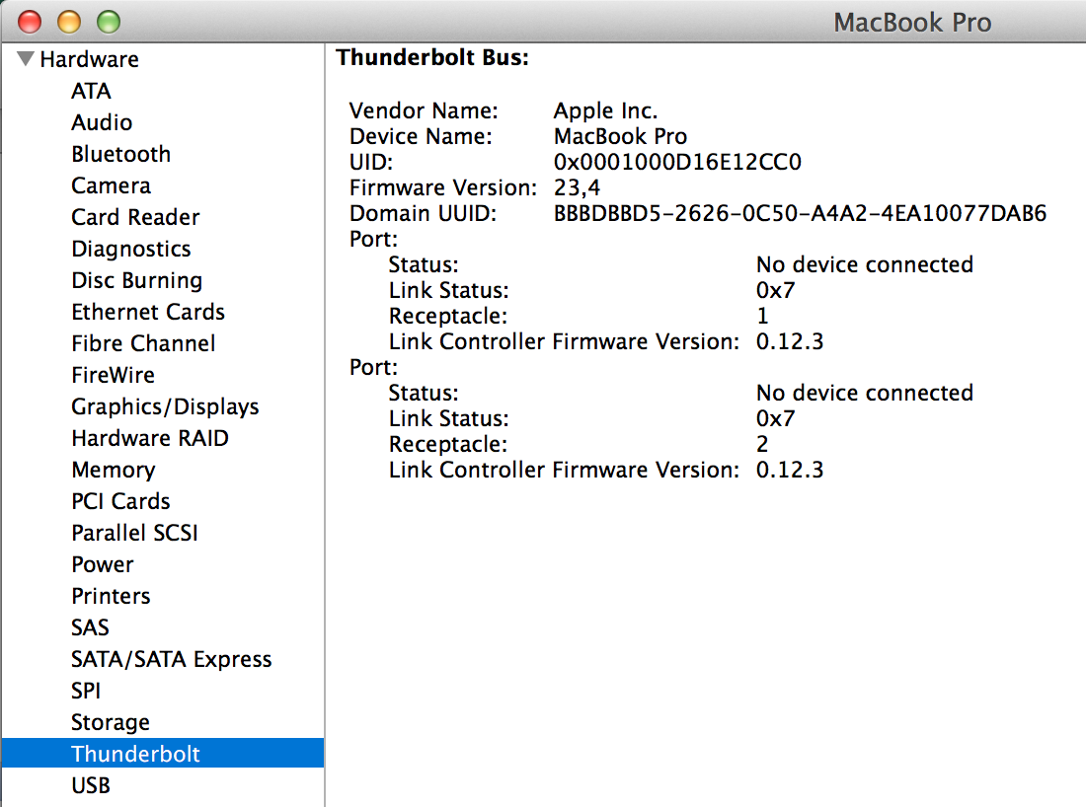Image resolution: width=1086 pixels, height=807 pixels.
Task: Select Printers in the sidebar
Action: pyautogui.click(x=111, y=596)
